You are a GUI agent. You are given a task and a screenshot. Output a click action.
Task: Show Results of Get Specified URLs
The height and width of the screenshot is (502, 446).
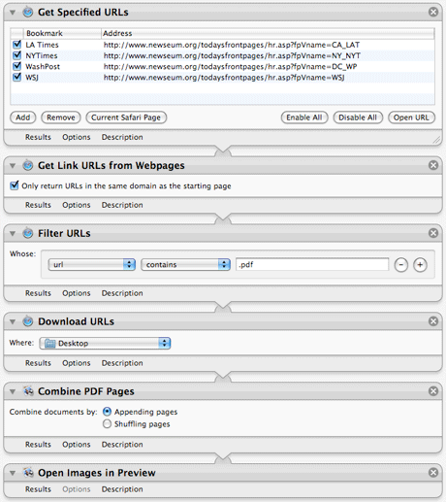pos(38,137)
